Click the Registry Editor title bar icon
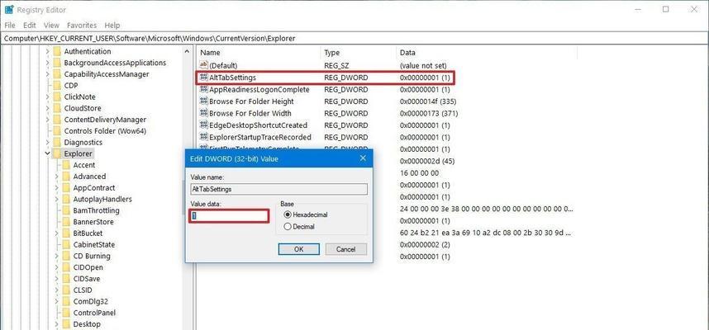The width and height of the screenshot is (709, 330). [x=8, y=9]
